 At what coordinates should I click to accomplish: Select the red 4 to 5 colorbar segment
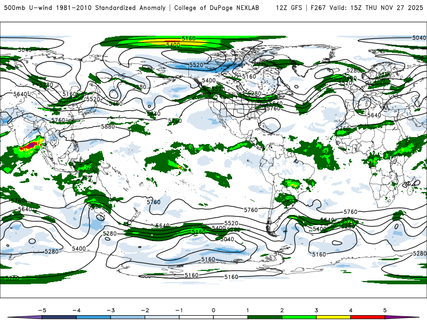[368, 317]
